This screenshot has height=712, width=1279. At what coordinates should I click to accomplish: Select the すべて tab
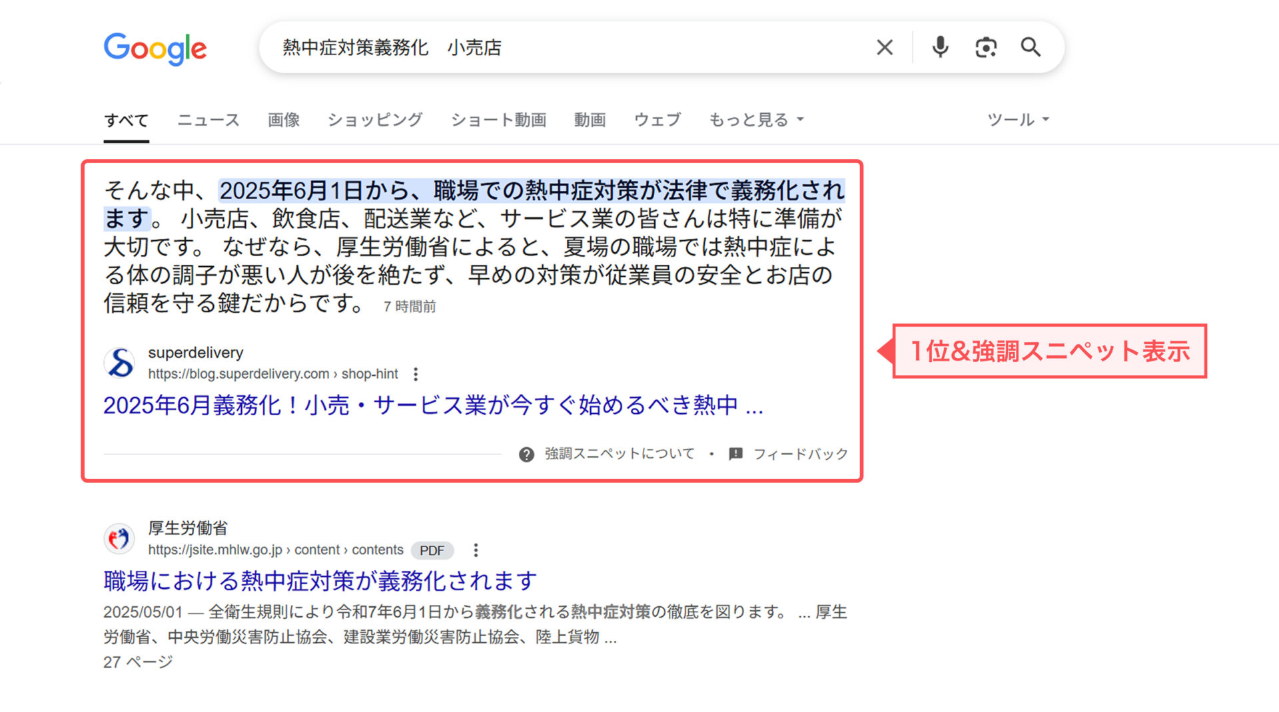pyautogui.click(x=126, y=120)
